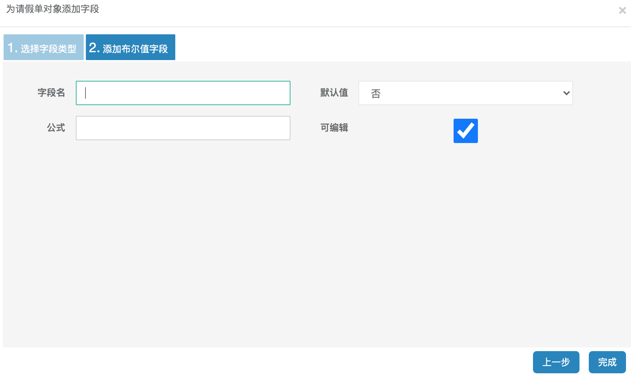Viewport: 631px width, 379px height.
Task: Focus the 公式 formula input box
Action: (x=183, y=128)
